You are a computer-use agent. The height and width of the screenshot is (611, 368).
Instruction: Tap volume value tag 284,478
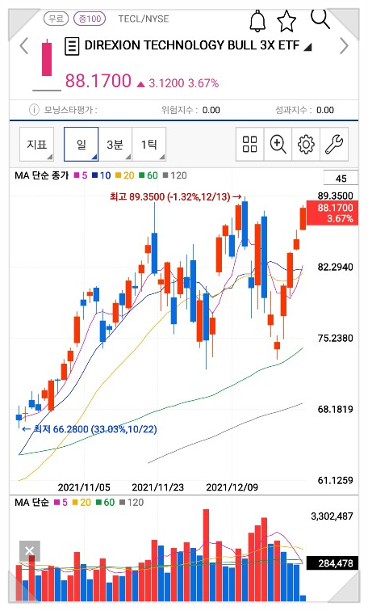tap(332, 563)
